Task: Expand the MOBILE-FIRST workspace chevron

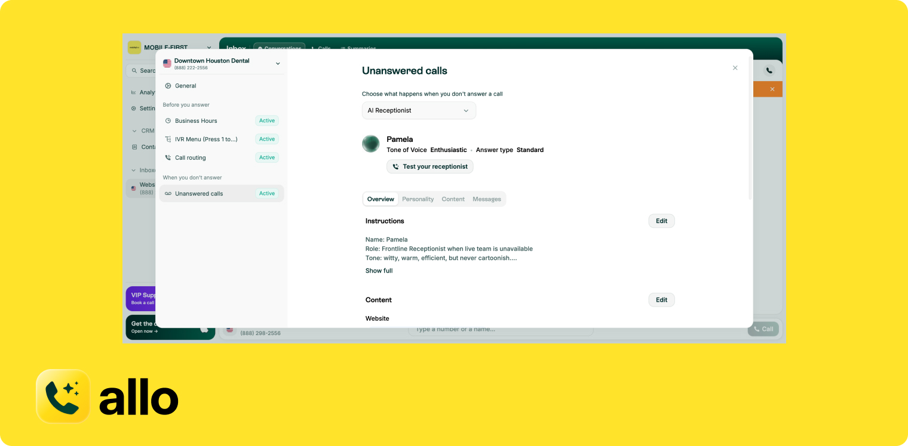Action: (x=209, y=48)
